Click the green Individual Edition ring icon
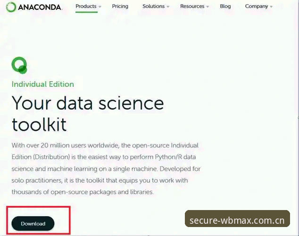The width and height of the screenshot is (299, 236). coord(19,65)
